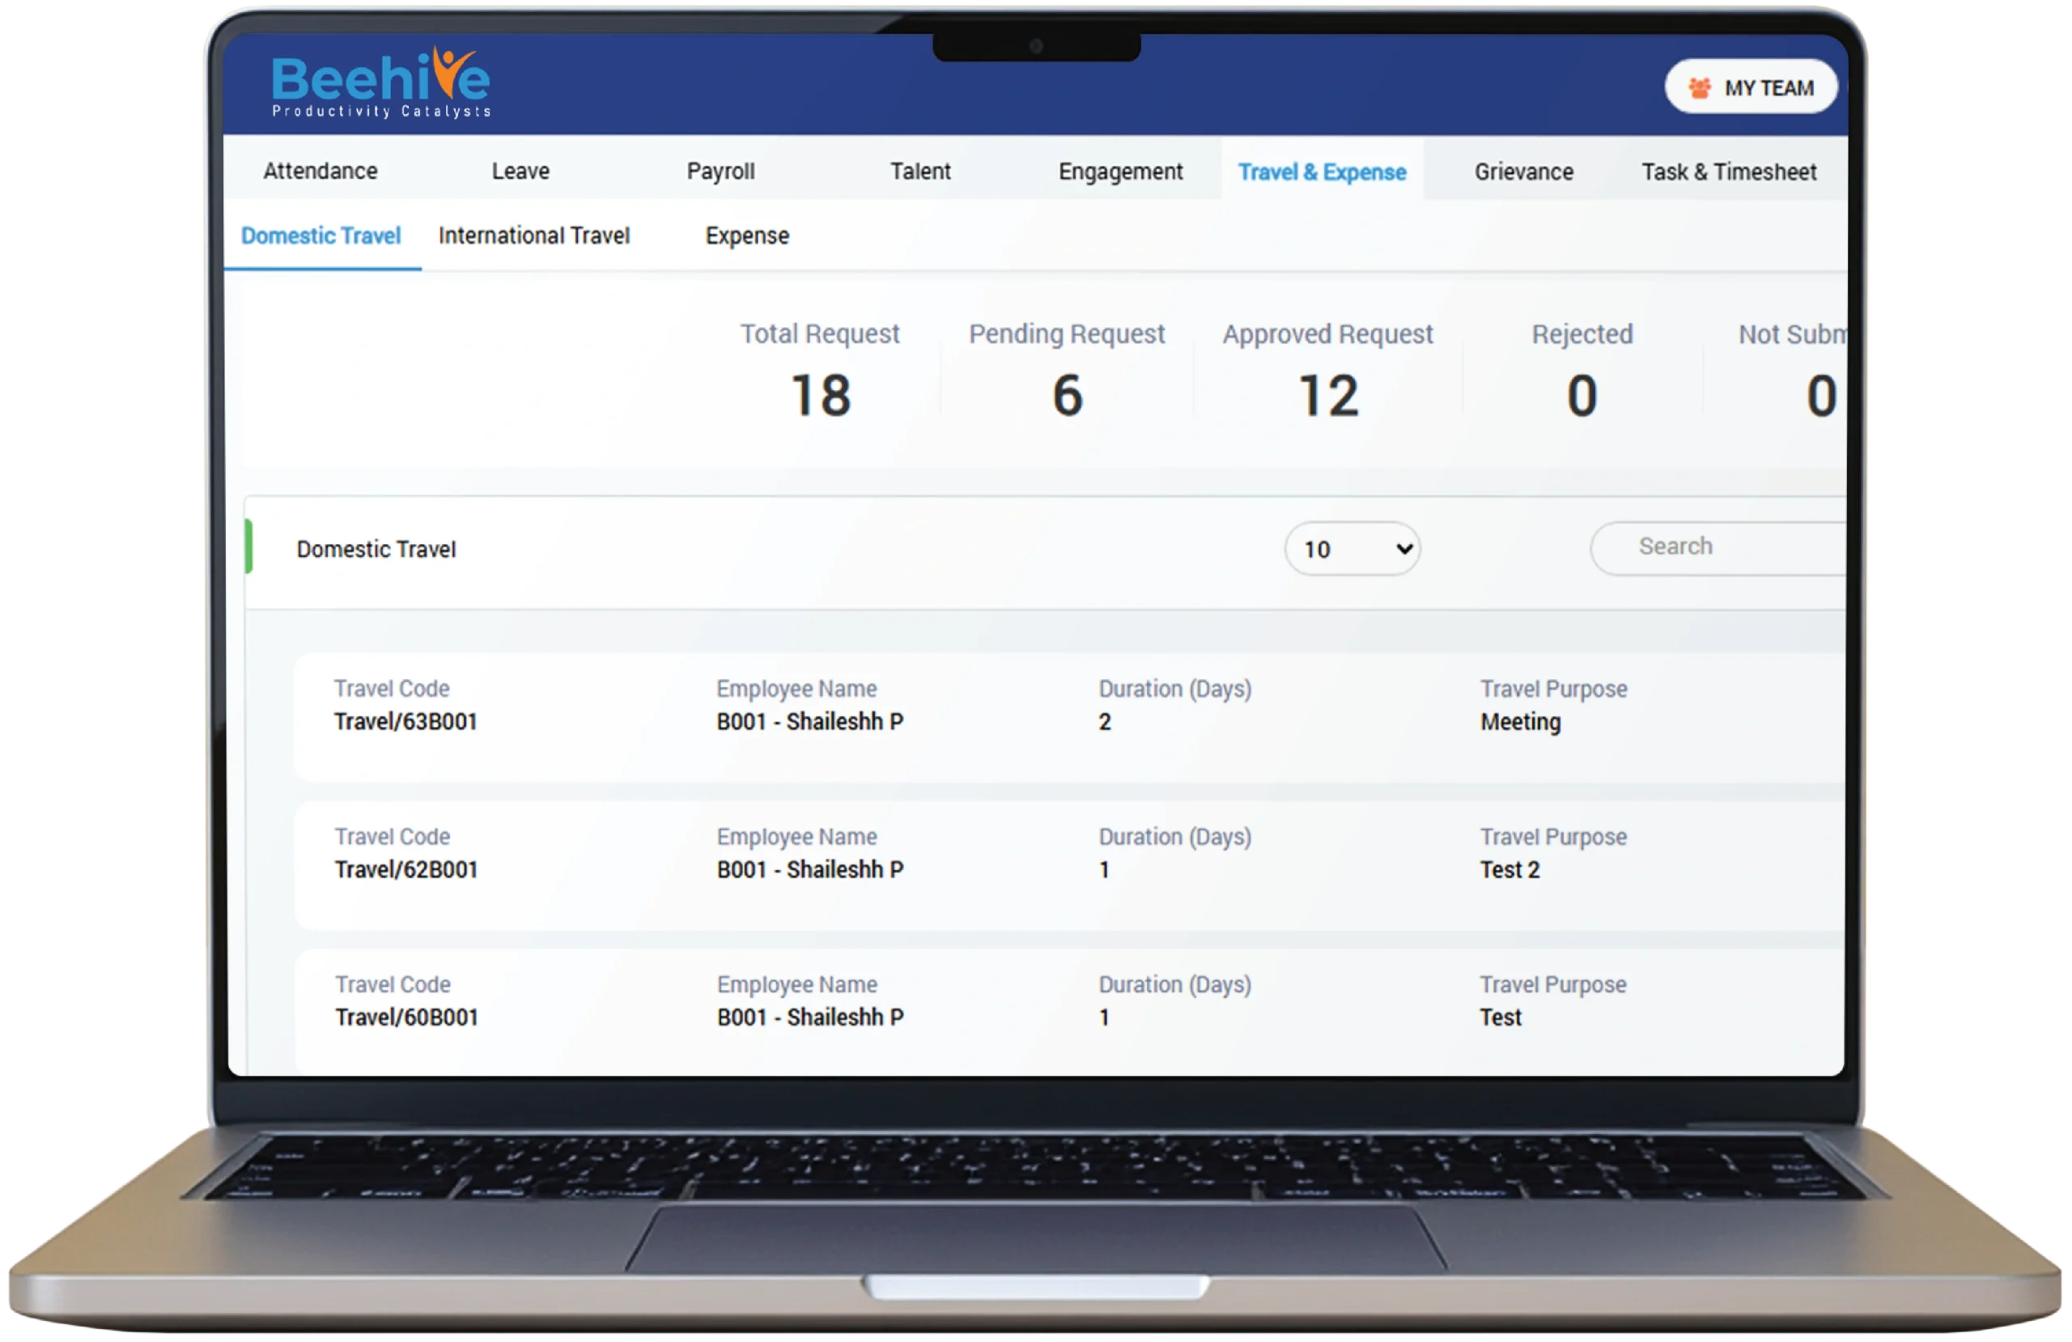Select the Domestic Travel sub-tab

pos(321,236)
